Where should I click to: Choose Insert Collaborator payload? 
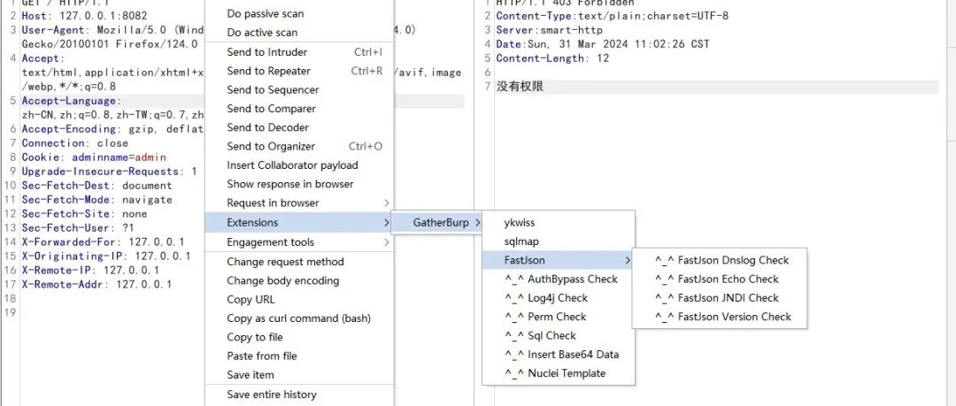pyautogui.click(x=299, y=165)
